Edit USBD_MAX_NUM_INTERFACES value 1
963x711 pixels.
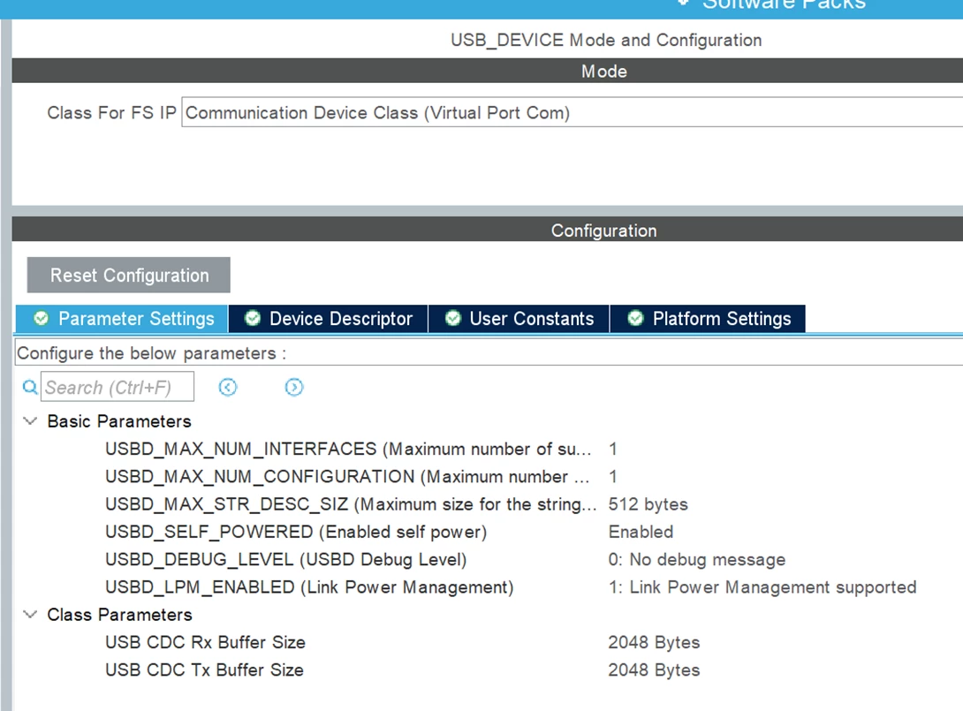point(613,449)
